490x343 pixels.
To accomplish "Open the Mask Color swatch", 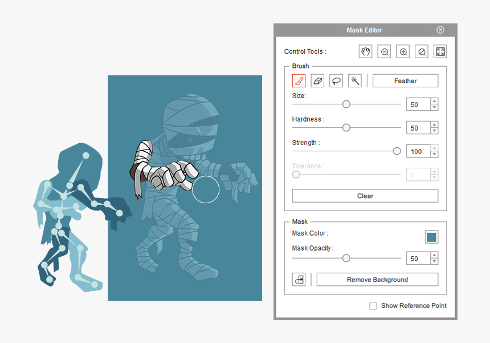I will coord(431,237).
